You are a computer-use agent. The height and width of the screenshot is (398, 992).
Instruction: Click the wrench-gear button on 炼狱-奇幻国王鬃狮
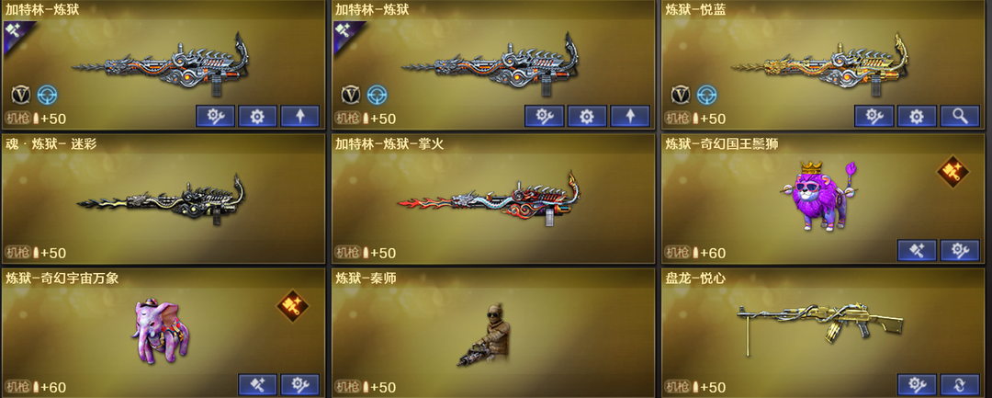point(960,251)
